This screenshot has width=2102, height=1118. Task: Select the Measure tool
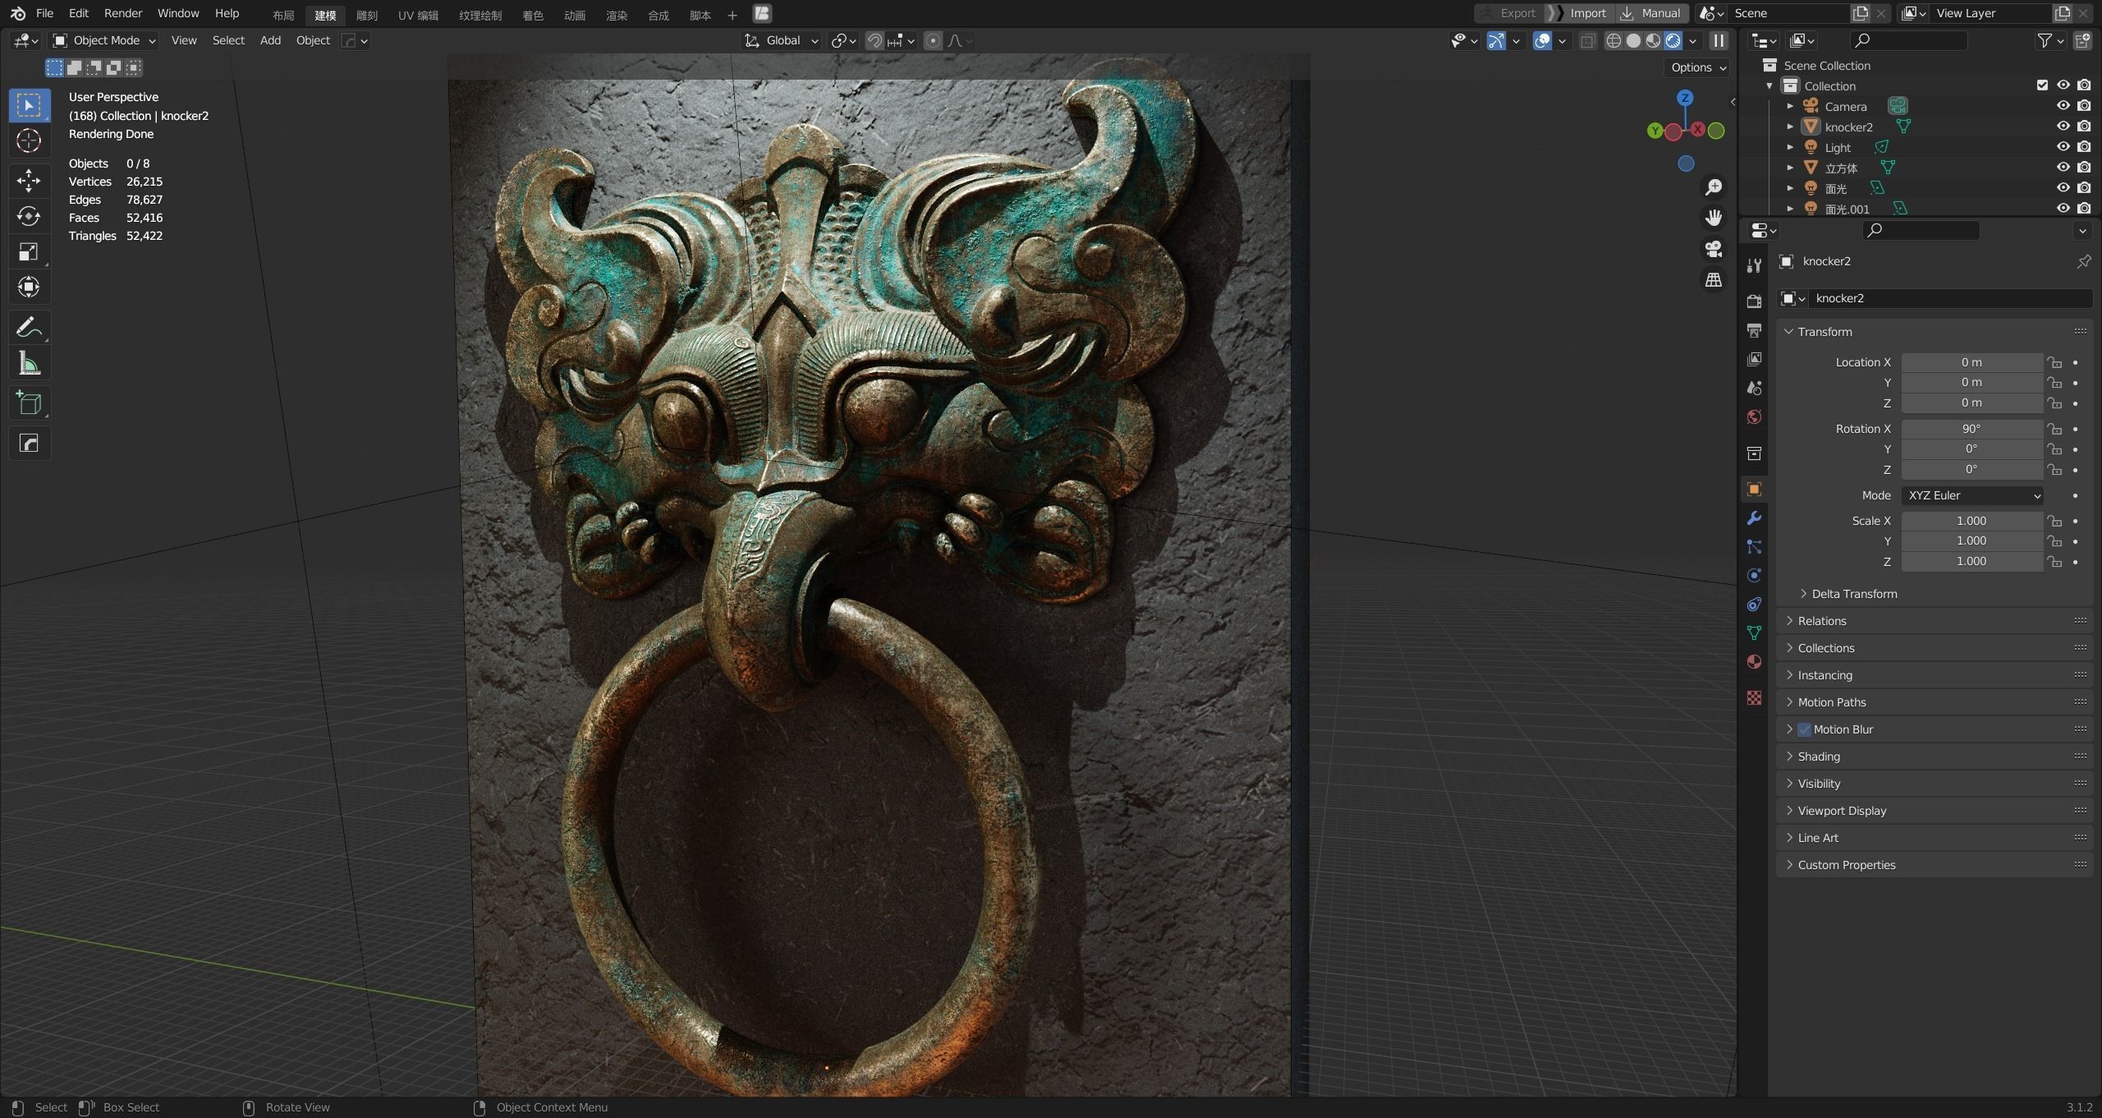coord(29,363)
